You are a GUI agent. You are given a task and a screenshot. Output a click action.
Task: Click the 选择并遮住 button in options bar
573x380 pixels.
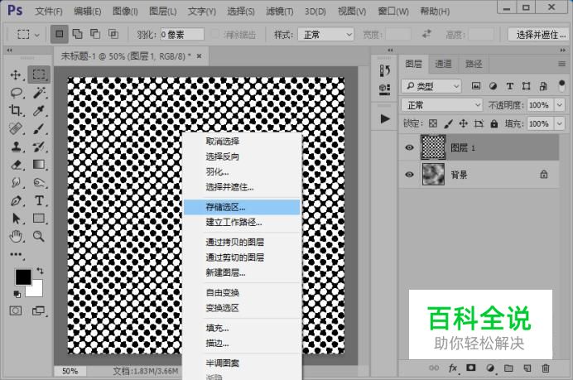pyautogui.click(x=540, y=35)
